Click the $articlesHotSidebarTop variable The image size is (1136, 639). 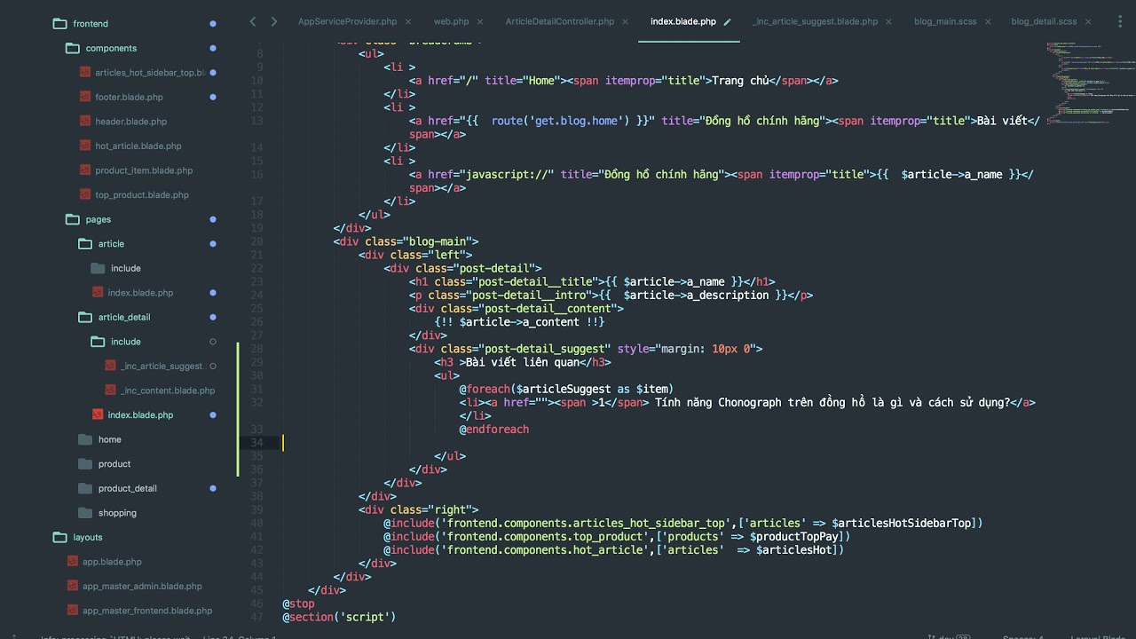tap(902, 524)
